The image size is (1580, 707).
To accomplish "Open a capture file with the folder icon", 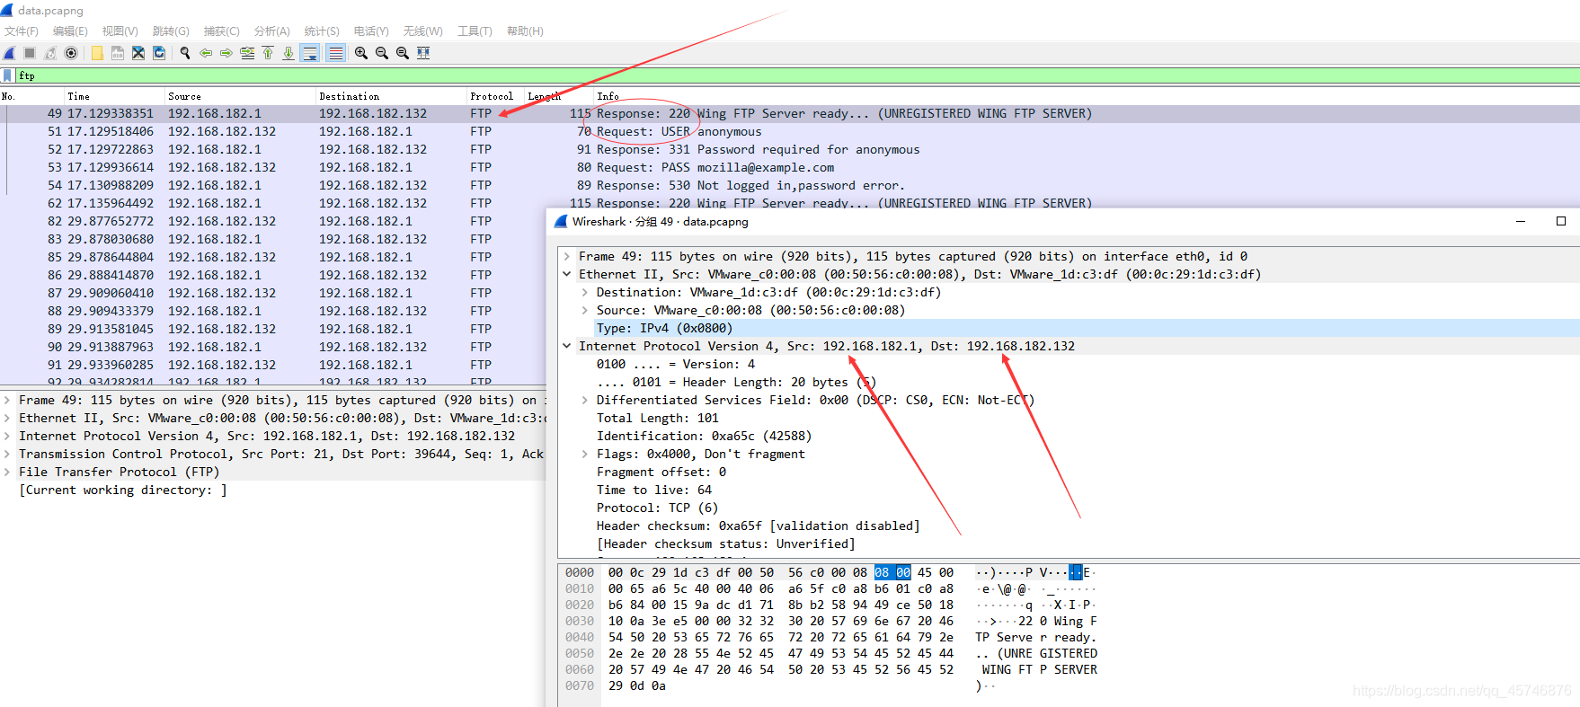I will [x=97, y=53].
